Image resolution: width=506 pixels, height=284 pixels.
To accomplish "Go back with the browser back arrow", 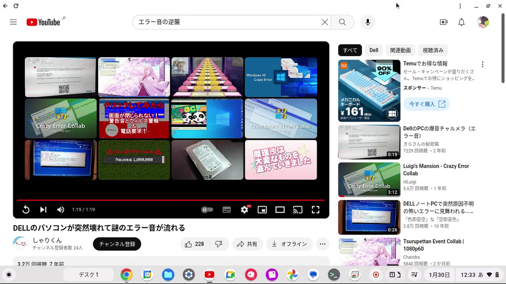I will tap(5, 6).
